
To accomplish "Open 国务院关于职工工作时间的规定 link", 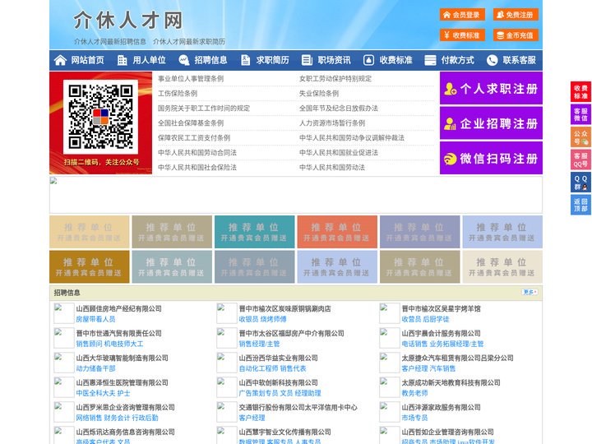I will tap(204, 108).
